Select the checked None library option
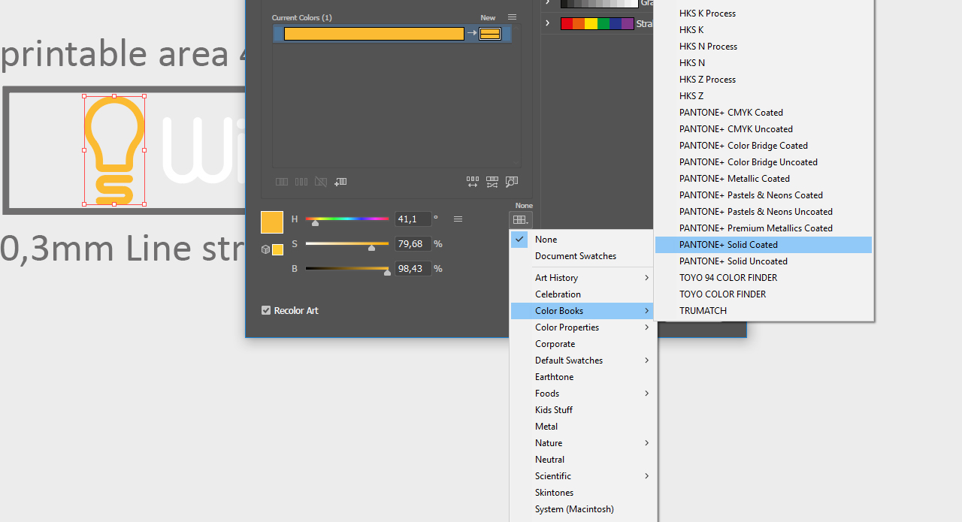The height and width of the screenshot is (522, 962). pos(546,240)
